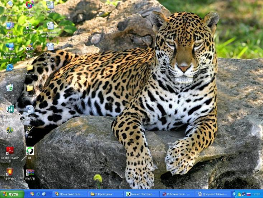Select the Очистка диска shortcut
This screenshot has width=263, height=198.
[30, 47]
